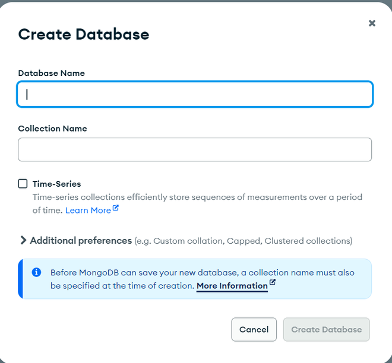
Task: Click the blue banner message about collection name
Action: [x=202, y=273]
